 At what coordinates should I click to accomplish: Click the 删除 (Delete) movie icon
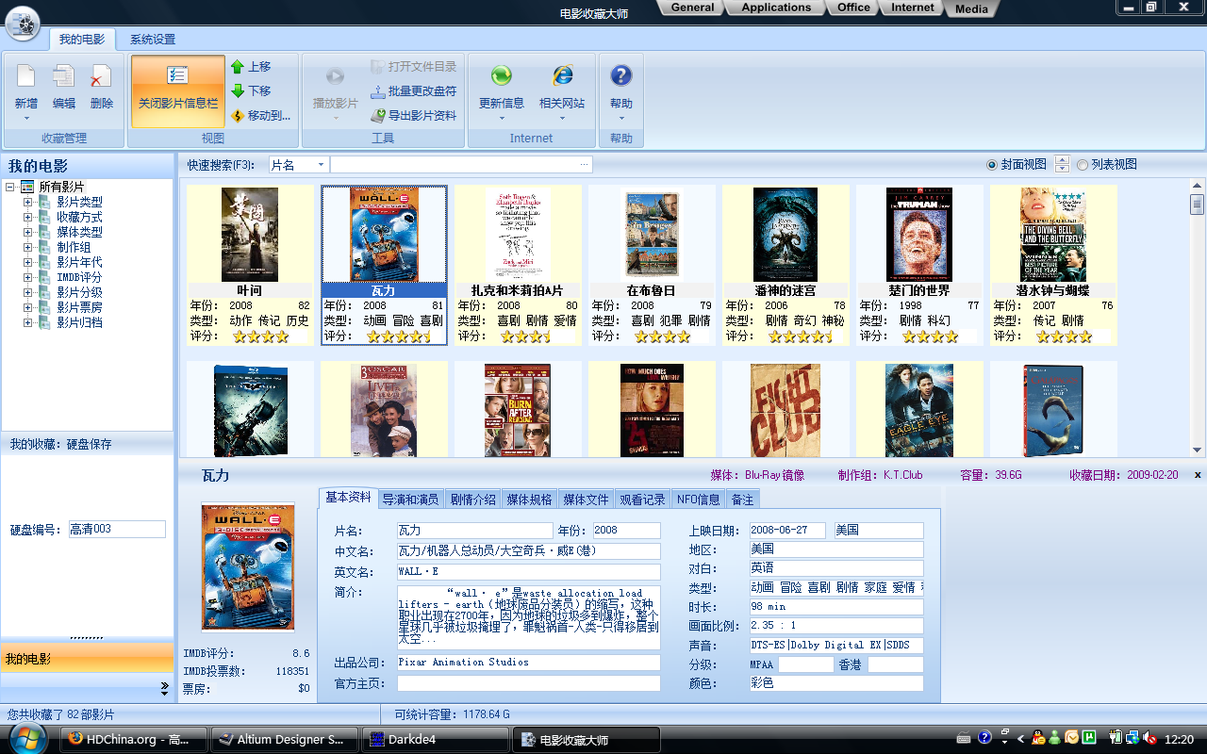101,78
